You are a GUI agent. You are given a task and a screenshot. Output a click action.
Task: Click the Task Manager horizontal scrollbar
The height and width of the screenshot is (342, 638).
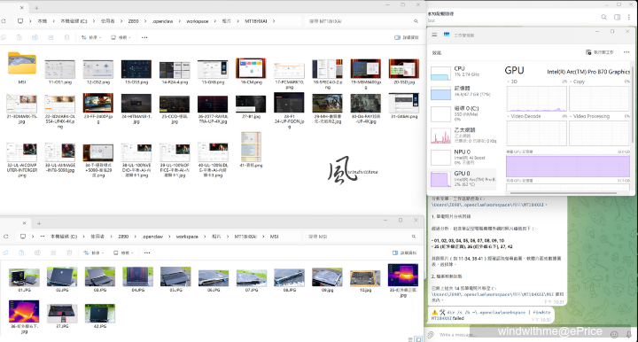(x=564, y=193)
